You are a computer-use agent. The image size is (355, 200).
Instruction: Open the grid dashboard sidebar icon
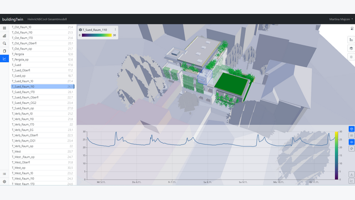pos(4,28)
